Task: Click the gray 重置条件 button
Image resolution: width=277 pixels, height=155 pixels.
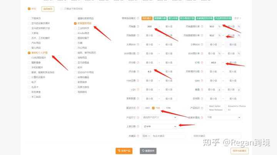Action: [x=148, y=151]
